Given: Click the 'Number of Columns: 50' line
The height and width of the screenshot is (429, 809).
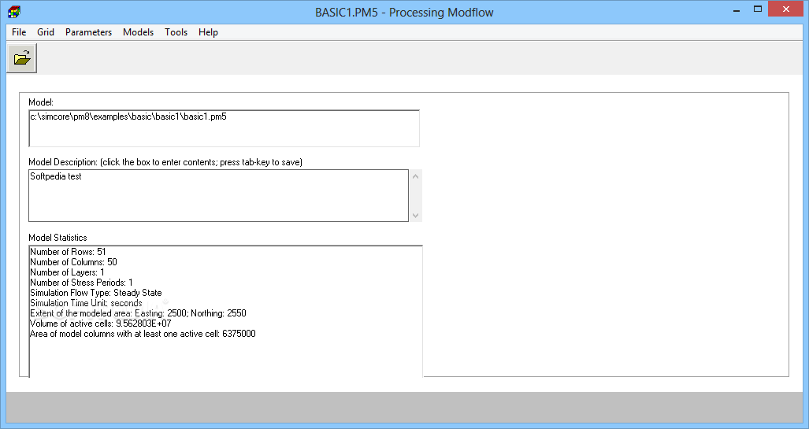Looking at the screenshot, I should (x=74, y=262).
